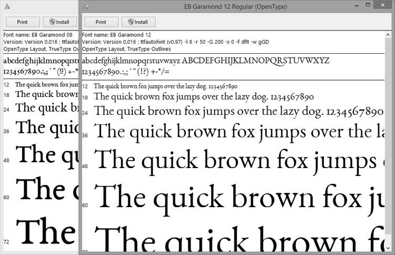Maximize the EB Garamond 12 window
Viewport: 395px width, 255px height.
coord(368,5)
